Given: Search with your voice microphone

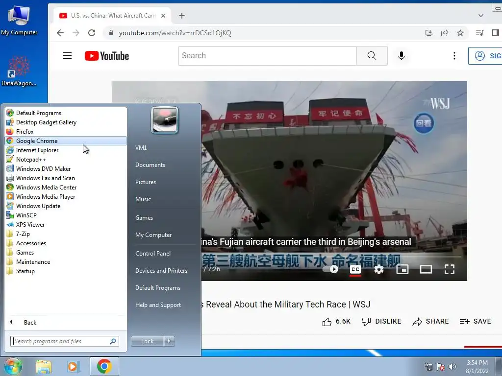Looking at the screenshot, I should click(401, 56).
